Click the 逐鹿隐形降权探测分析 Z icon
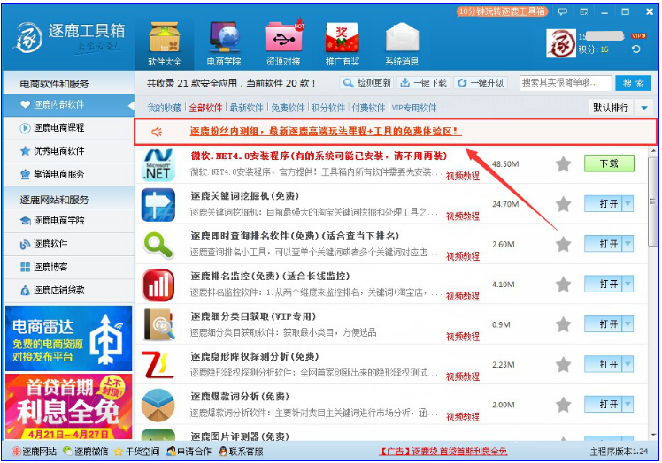This screenshot has height=463, width=662. [158, 365]
